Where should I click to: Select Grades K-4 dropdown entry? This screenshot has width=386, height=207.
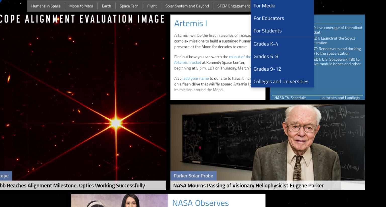(282, 44)
